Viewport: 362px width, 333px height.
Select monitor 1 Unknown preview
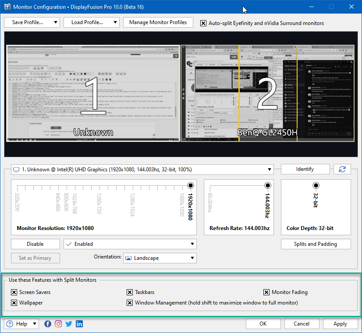93,93
